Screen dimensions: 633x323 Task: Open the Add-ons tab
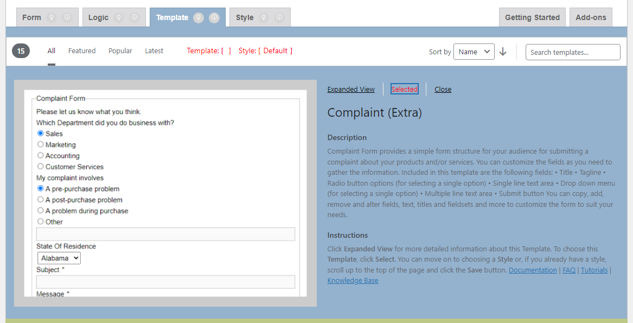(x=591, y=17)
